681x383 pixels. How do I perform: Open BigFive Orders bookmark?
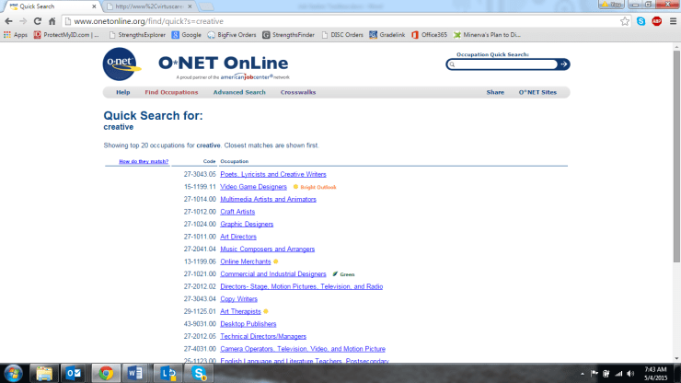pyautogui.click(x=232, y=35)
